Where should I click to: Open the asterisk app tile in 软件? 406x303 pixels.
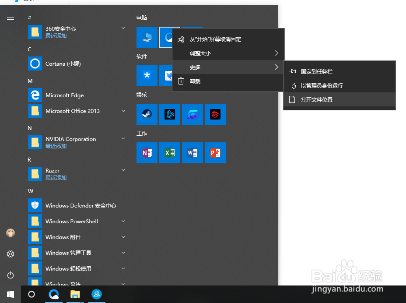click(x=147, y=76)
